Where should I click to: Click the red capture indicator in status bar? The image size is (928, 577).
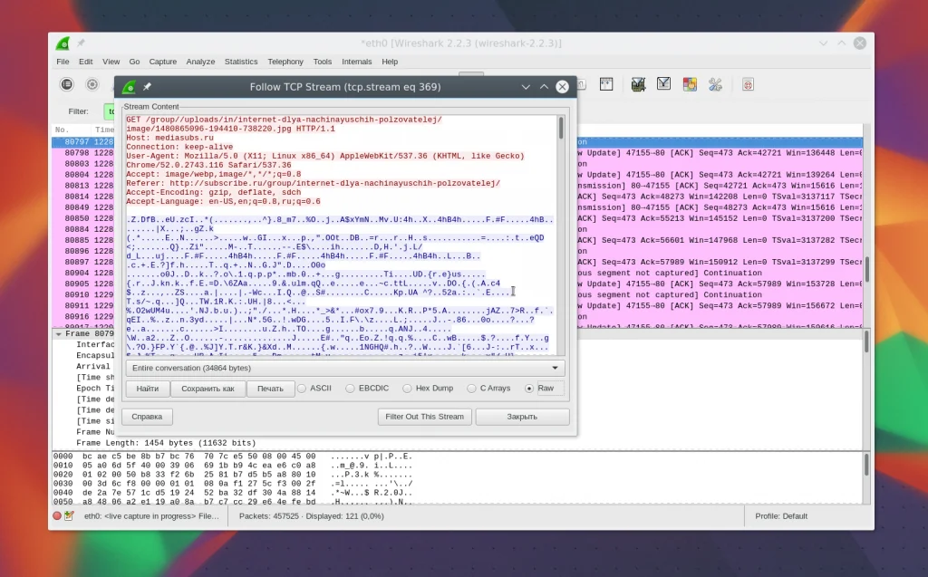pos(57,516)
